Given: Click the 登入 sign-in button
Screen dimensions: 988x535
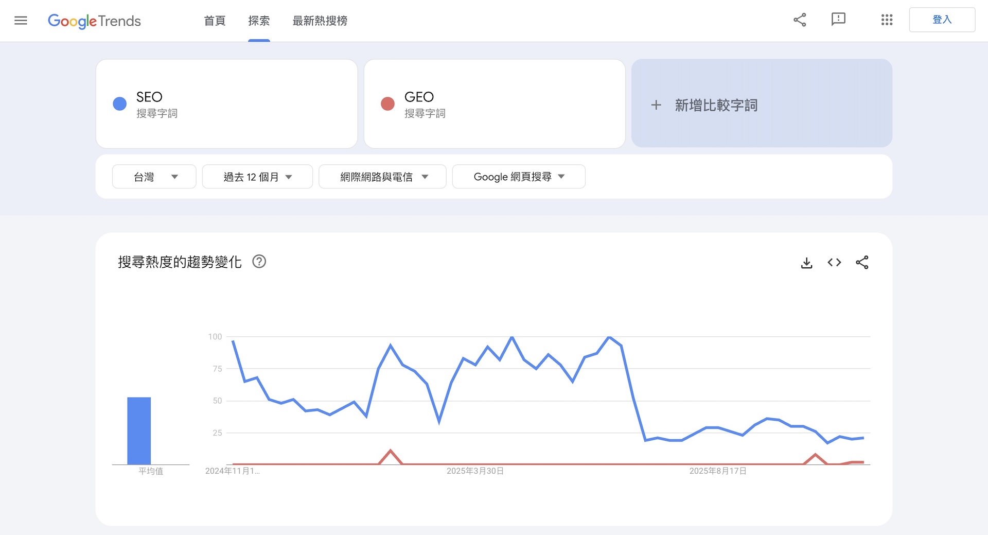Looking at the screenshot, I should click(x=942, y=20).
